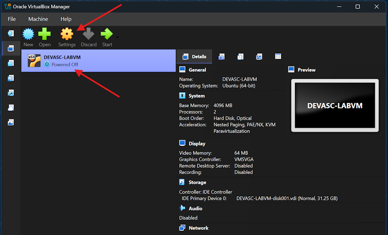Open the Cloud profiles tool in the sidebar
388x235 pixels.
(11, 108)
